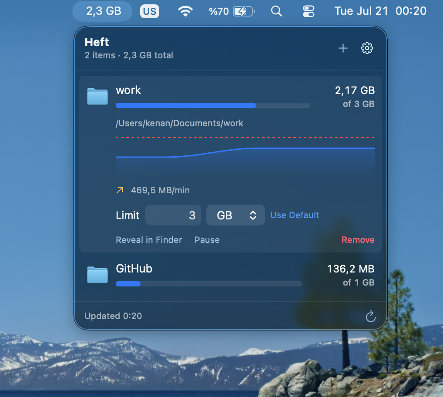Click the 'of 3 GB' limit text
This screenshot has height=397, width=443.
(359, 104)
